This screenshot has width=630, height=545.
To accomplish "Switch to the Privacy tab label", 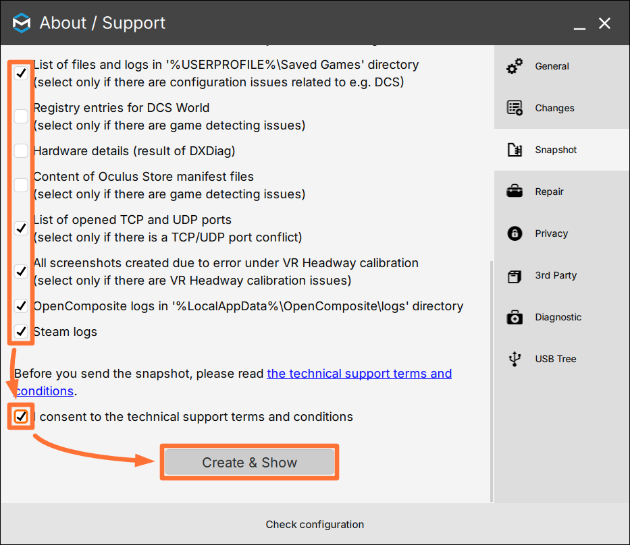I will tap(551, 233).
